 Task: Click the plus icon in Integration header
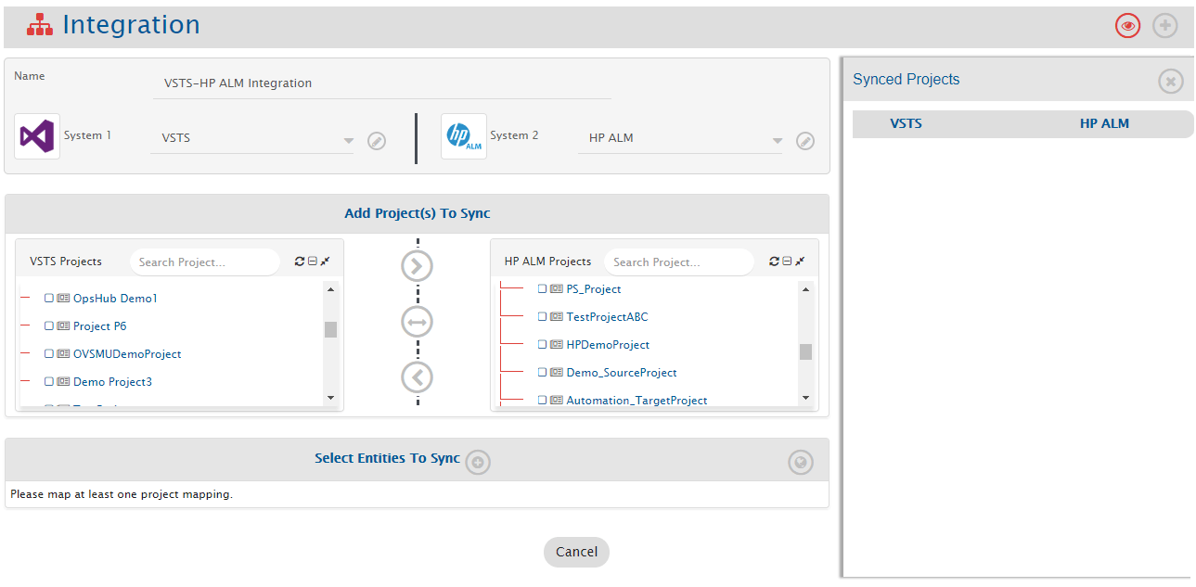[x=1164, y=26]
